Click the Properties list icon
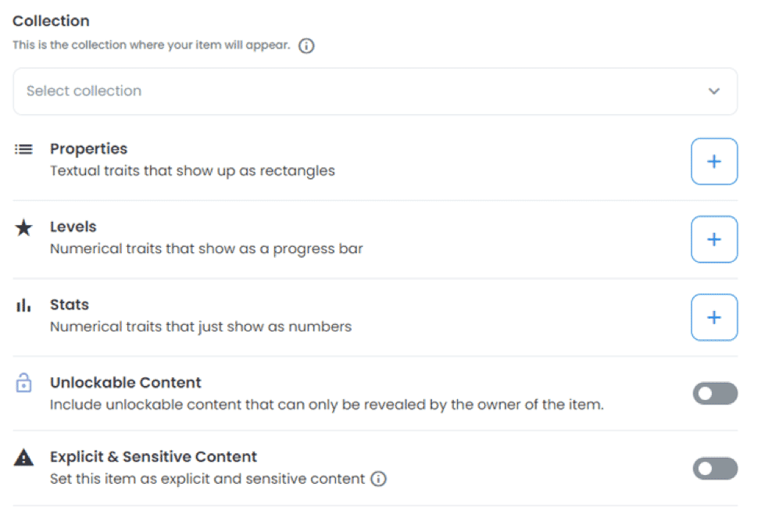Screen dimensions: 761x529 (x=23, y=148)
